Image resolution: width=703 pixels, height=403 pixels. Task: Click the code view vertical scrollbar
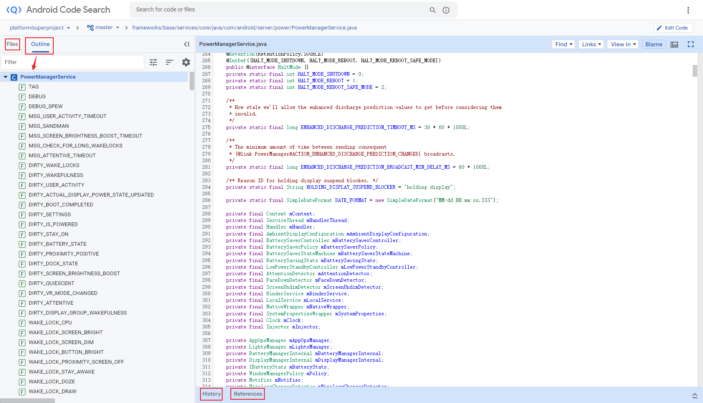coord(695,71)
